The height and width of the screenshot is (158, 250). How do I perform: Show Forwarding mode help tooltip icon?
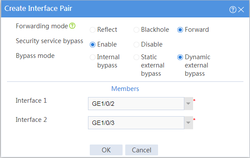(x=72, y=26)
